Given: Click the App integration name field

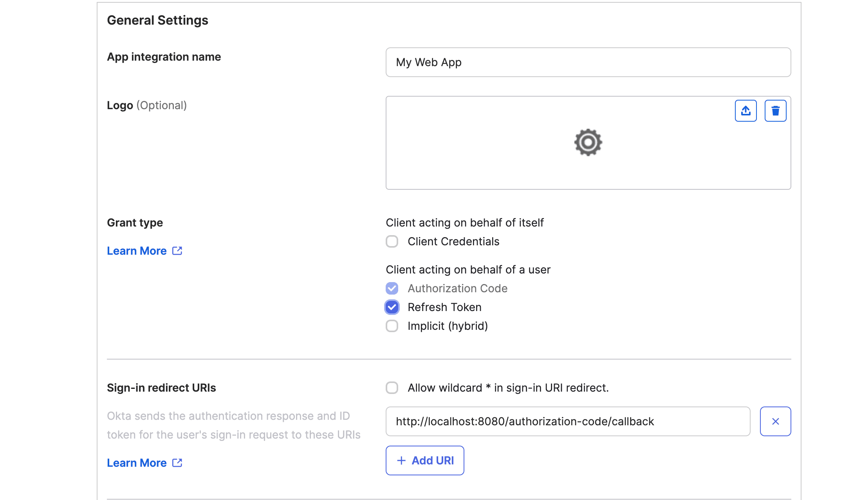Looking at the screenshot, I should pos(588,62).
